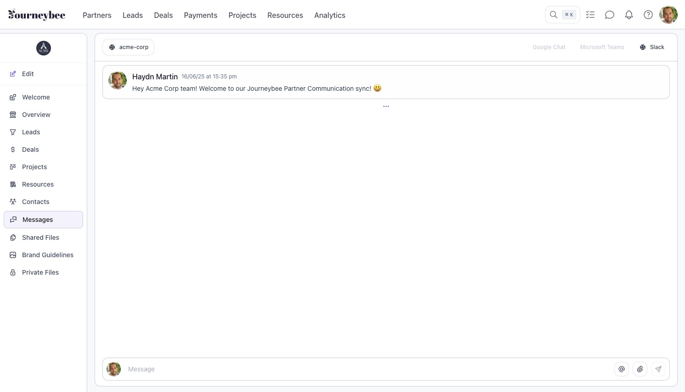Open Projects in the sidebar

[43, 167]
